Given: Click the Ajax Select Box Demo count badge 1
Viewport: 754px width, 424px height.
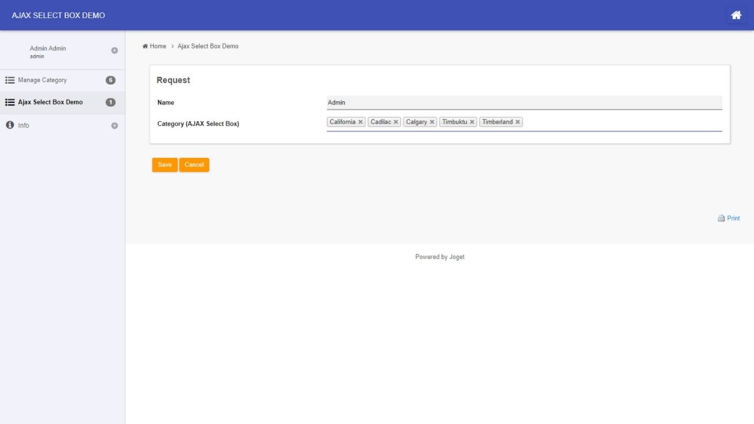Looking at the screenshot, I should [x=110, y=102].
